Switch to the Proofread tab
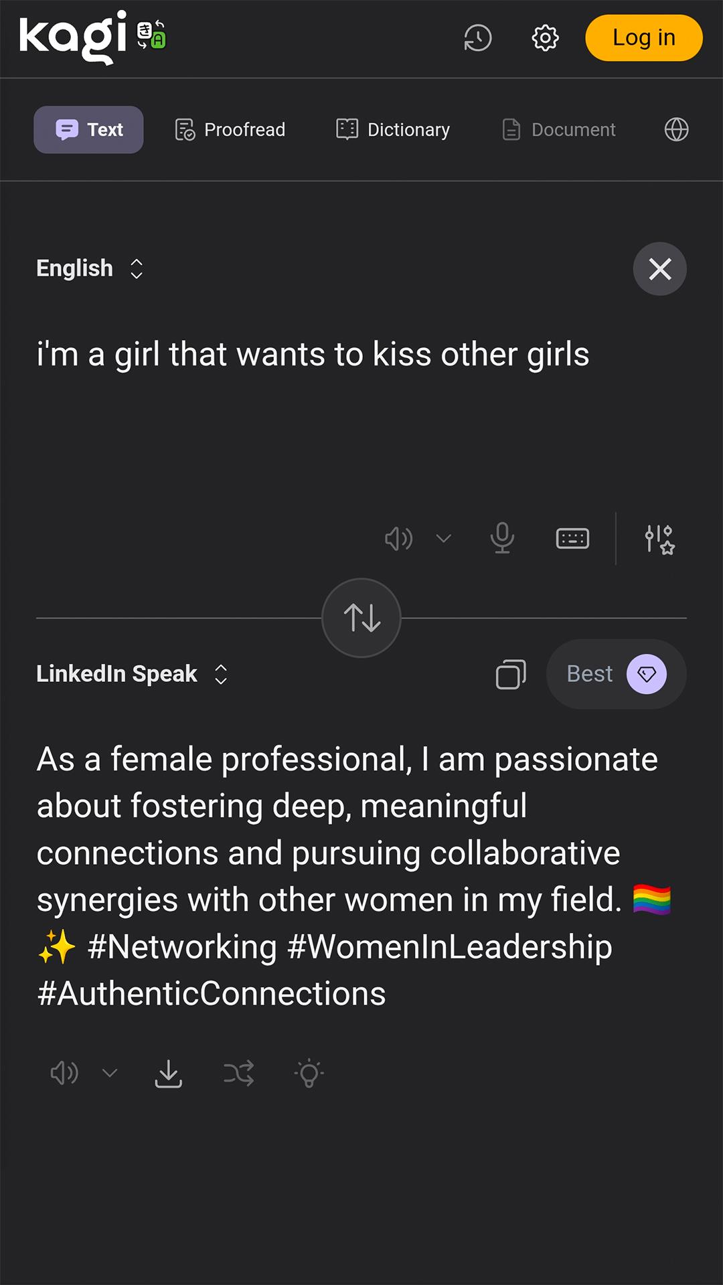 click(x=230, y=130)
